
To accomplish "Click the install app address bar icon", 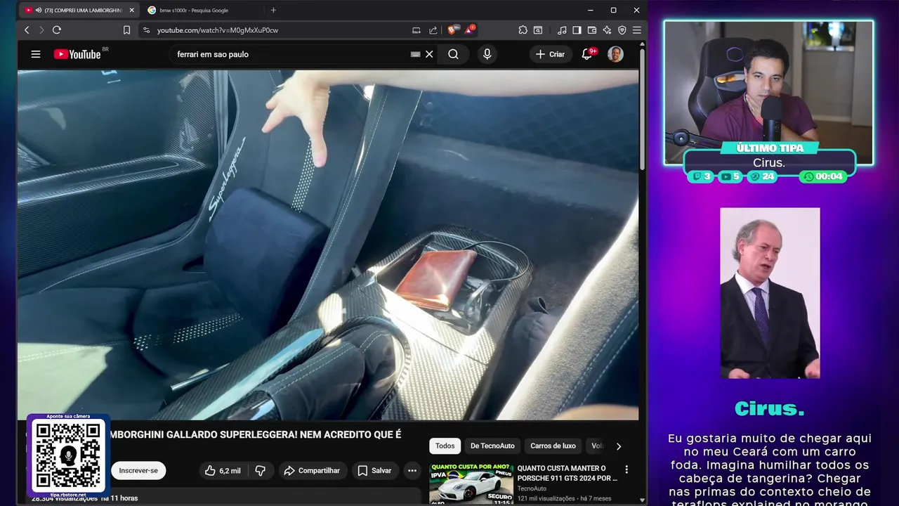I will click(x=416, y=30).
